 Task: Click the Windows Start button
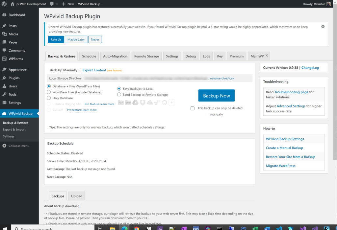coord(5,228)
